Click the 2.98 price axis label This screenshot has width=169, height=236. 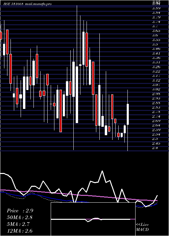(x=156, y=94)
